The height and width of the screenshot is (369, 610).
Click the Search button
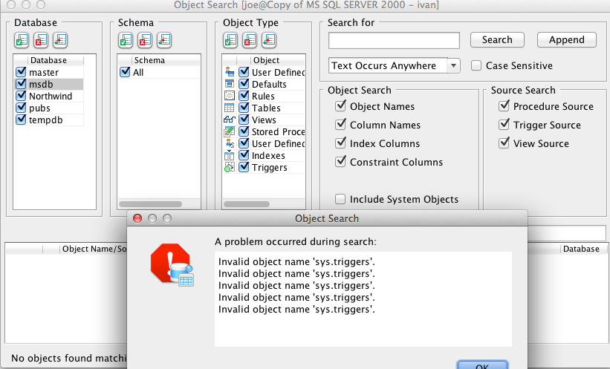click(x=497, y=39)
